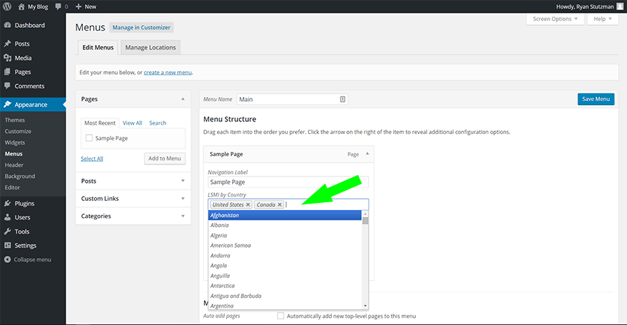Click the Plugins plug icon
The height and width of the screenshot is (325, 627).
point(7,204)
